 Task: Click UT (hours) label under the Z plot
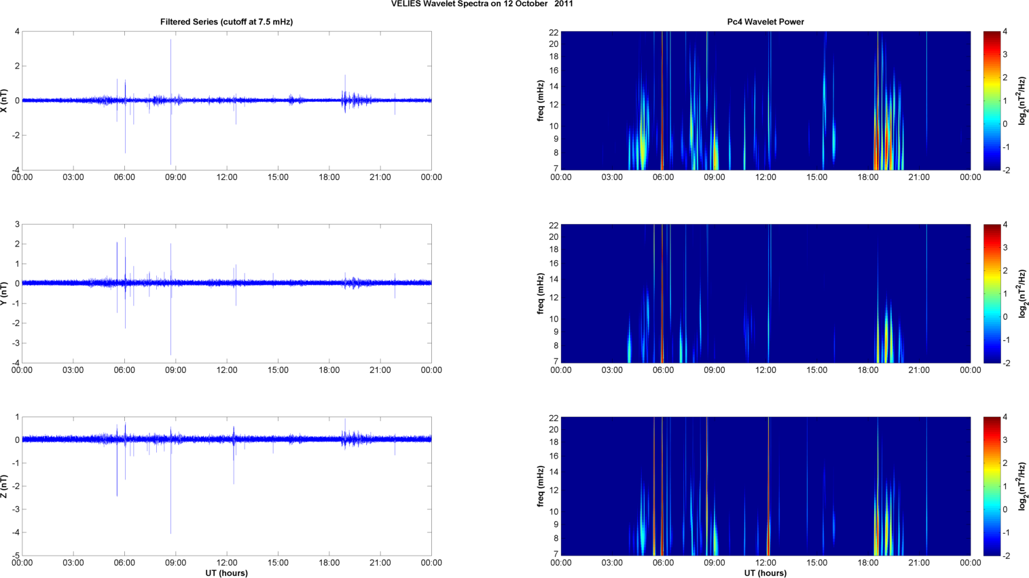pos(226,573)
